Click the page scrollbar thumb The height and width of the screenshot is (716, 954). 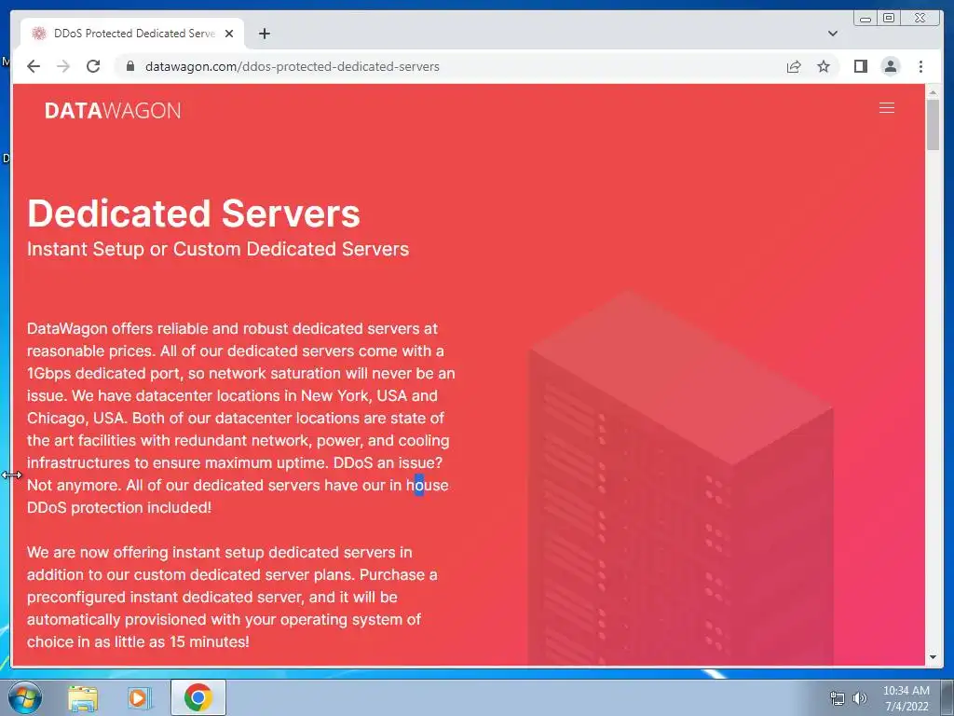(933, 124)
